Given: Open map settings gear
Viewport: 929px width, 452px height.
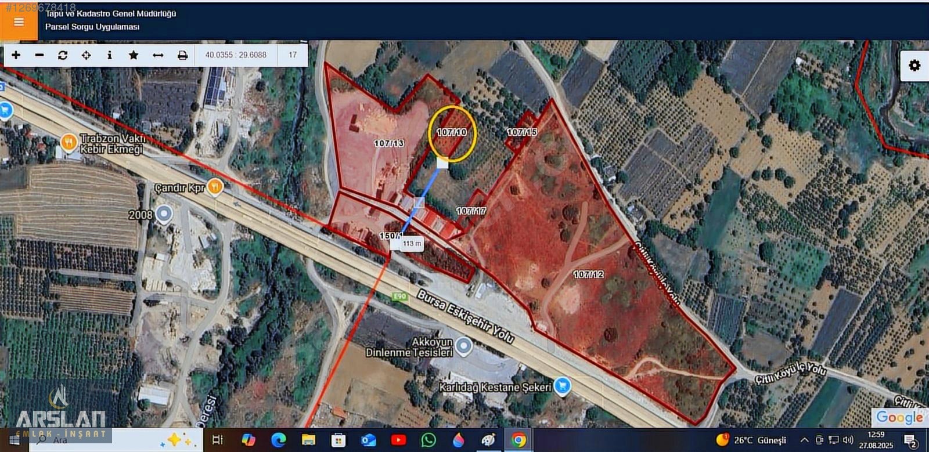Looking at the screenshot, I should pos(914,65).
